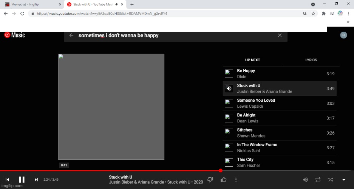Collapse the player page with down arrow
The height and width of the screenshot is (189, 354).
coord(344,180)
